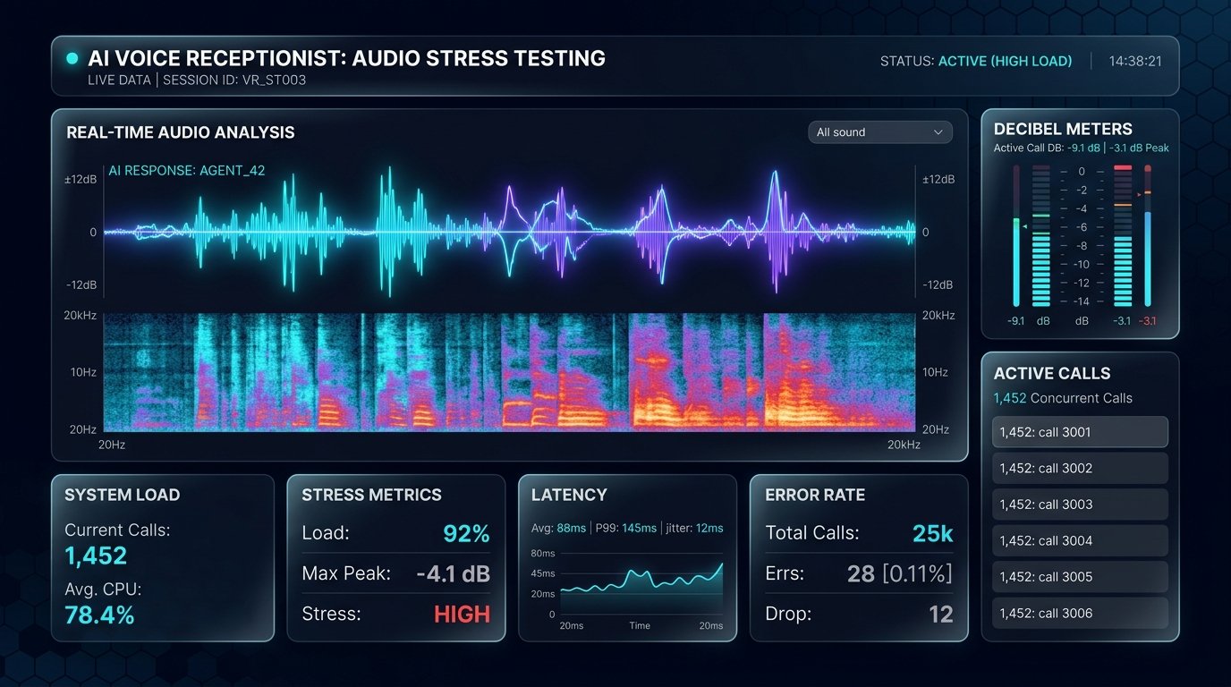Select call 3004 in Active Calls
Screen dimensions: 1231x687
point(1080,540)
